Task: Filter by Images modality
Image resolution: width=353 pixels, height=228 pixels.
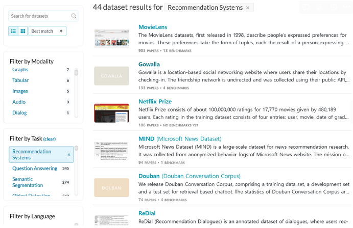Action: [x=20, y=91]
